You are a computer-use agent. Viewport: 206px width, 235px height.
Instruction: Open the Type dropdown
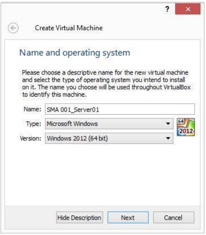[x=109, y=124]
